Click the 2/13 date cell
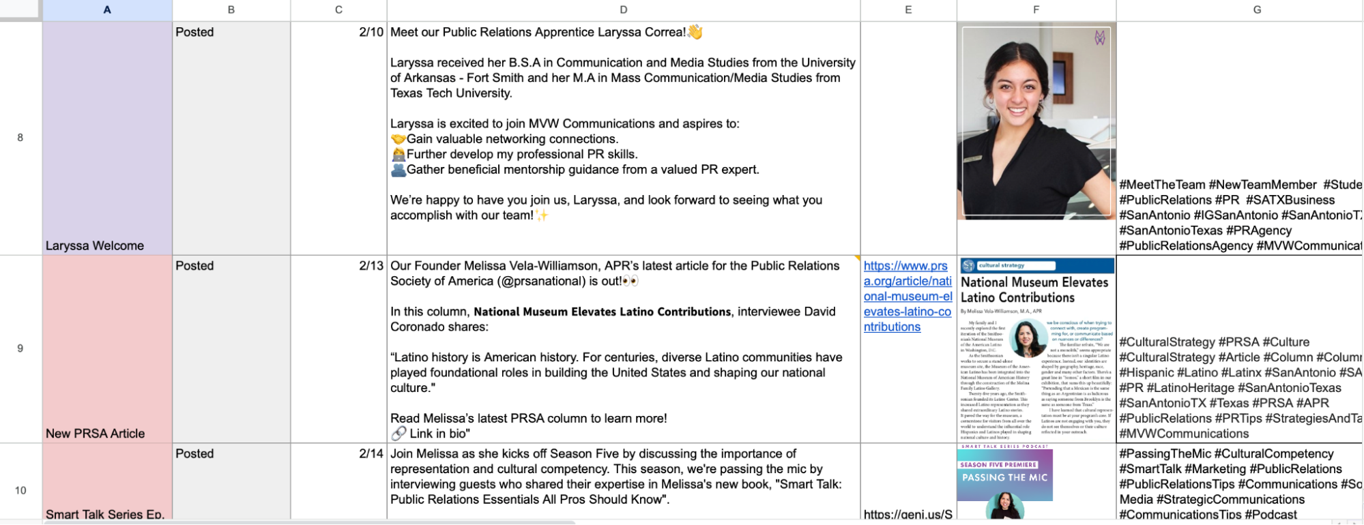Viewport: 1364px width, 525px height. [x=338, y=349]
